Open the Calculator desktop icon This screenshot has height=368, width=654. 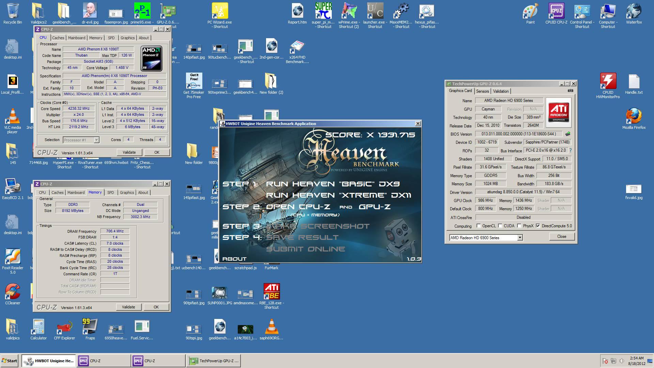point(38,329)
